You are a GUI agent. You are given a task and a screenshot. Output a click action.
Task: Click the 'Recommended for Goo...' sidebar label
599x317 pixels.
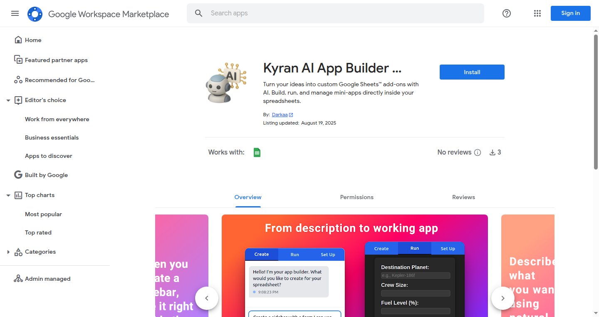pos(60,80)
